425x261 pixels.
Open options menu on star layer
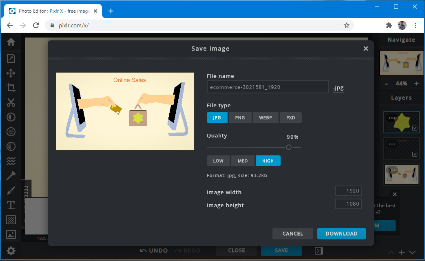coord(392,118)
